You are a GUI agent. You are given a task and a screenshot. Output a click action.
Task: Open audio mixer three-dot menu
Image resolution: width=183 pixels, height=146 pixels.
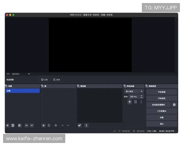(86, 125)
